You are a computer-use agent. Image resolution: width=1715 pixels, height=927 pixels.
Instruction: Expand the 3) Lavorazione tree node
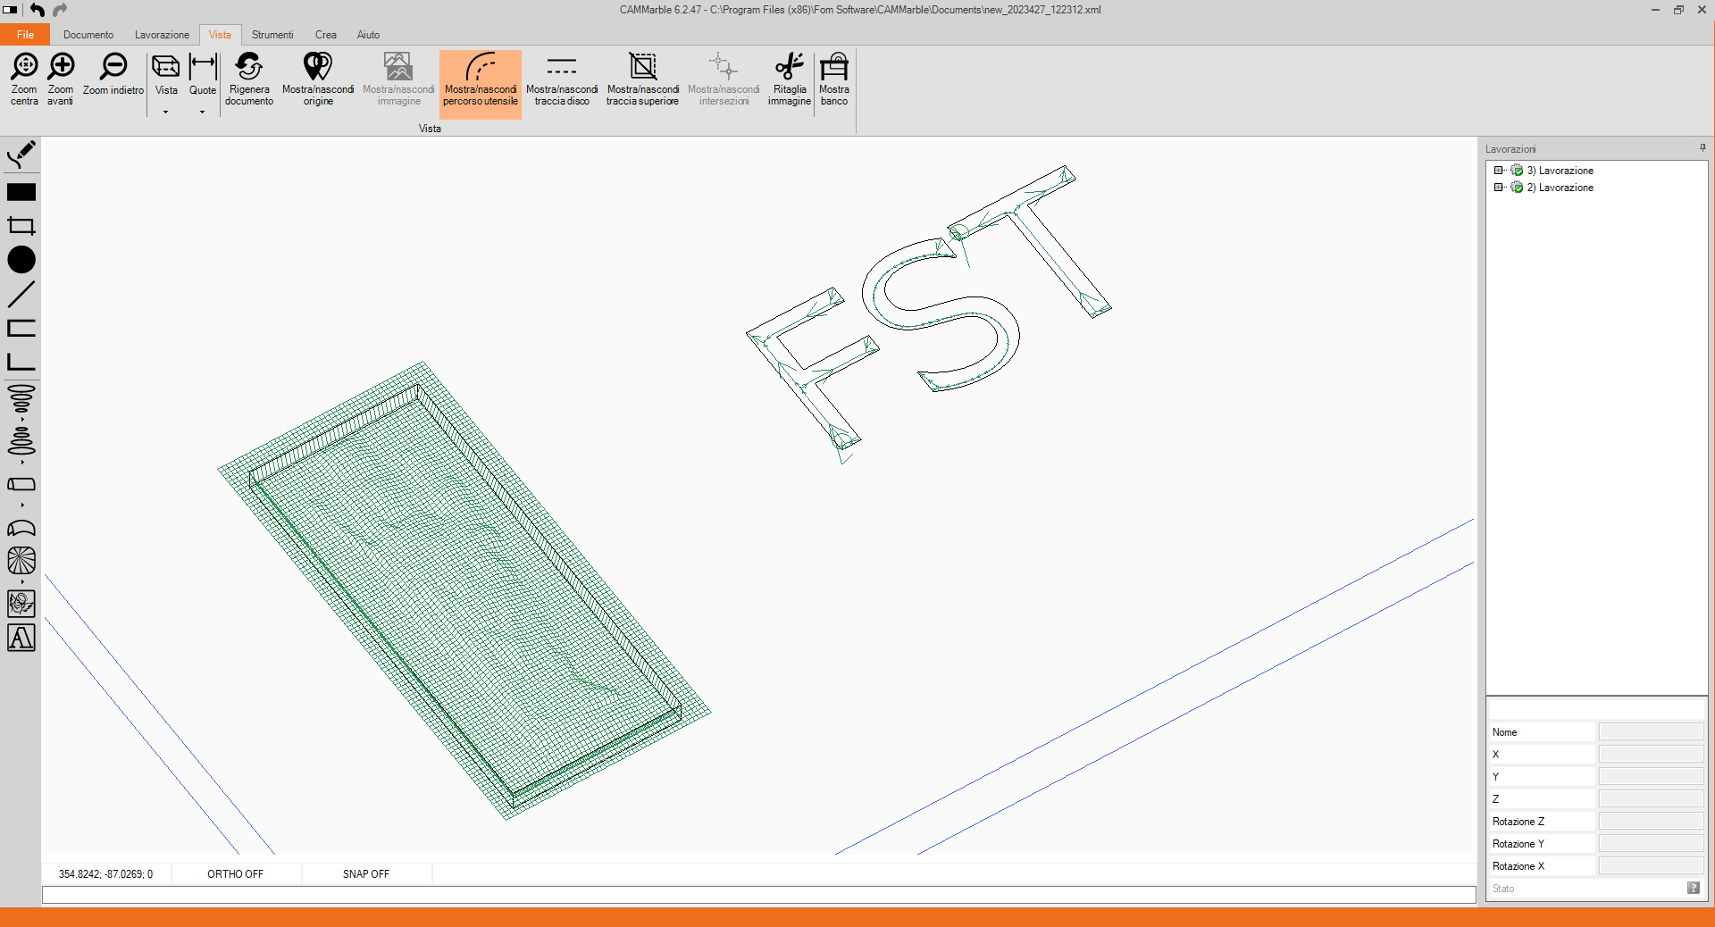(x=1499, y=171)
